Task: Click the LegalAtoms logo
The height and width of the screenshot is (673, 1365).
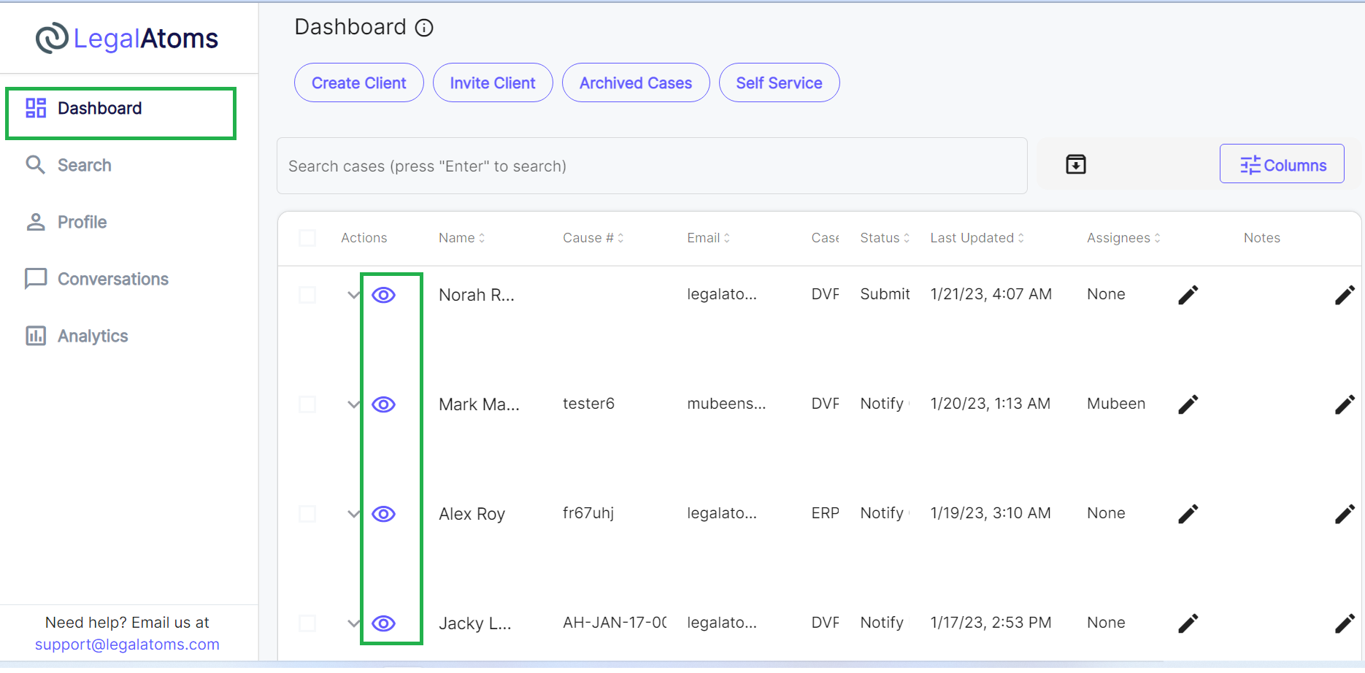Action: point(127,39)
